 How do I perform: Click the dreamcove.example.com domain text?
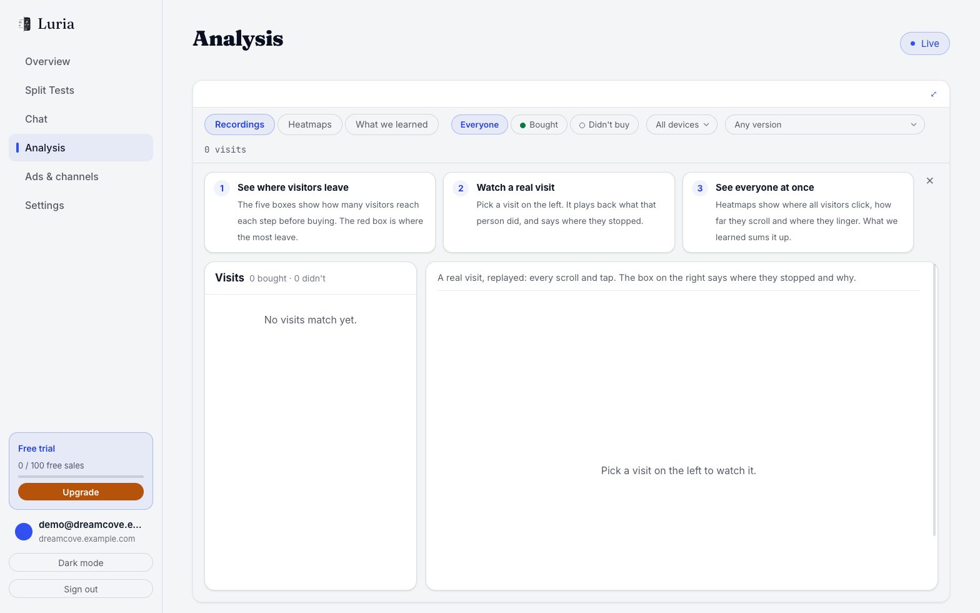pos(87,539)
